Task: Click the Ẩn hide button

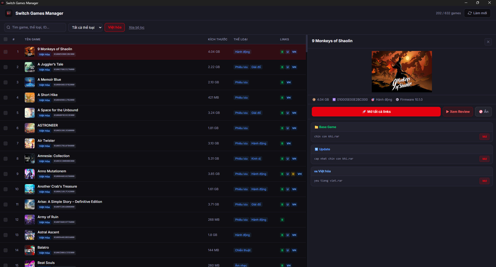Action: click(483, 112)
